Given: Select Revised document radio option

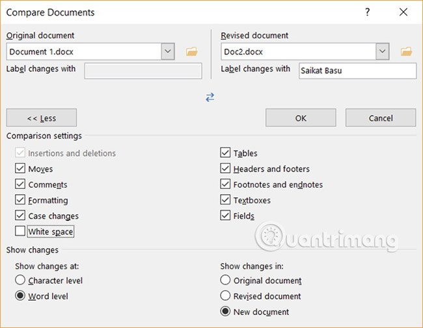Looking at the screenshot, I should click(x=226, y=296).
